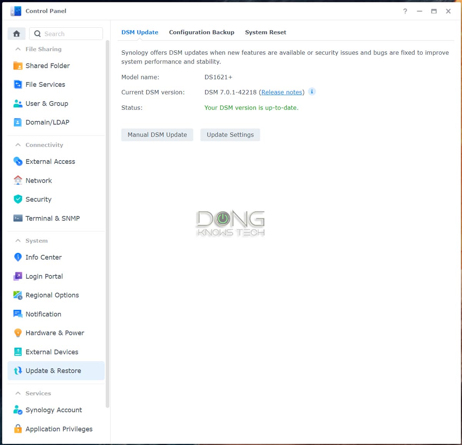The image size is (462, 445).
Task: Click the DS1621+ model name text
Action: point(218,77)
